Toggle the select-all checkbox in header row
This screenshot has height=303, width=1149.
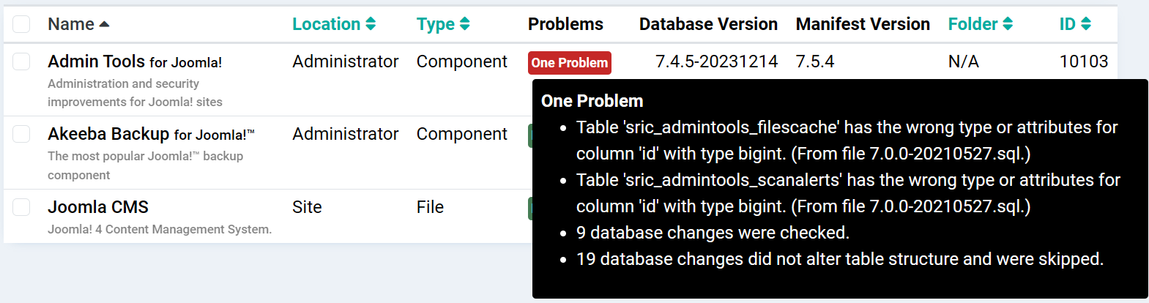21,24
